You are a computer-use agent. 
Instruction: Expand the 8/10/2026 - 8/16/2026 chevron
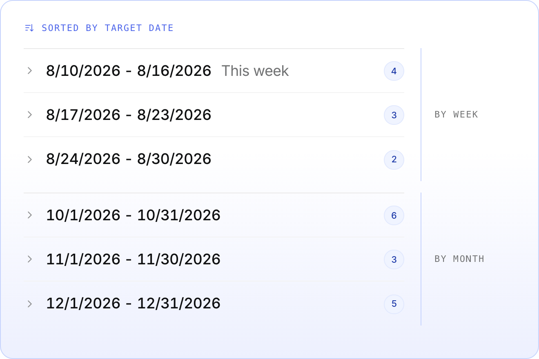click(x=29, y=71)
